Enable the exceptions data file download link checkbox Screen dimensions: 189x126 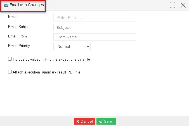(10, 59)
